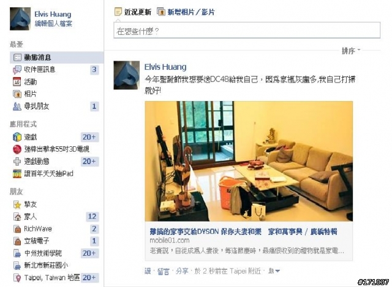Click the 摯友 star icon under friends

(x=17, y=204)
